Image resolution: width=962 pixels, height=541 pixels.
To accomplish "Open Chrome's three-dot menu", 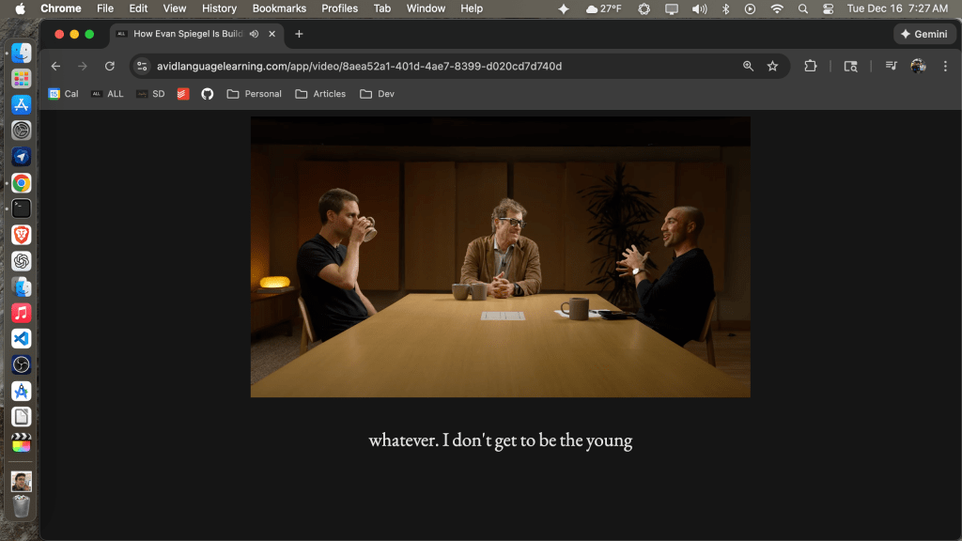I will 945,67.
